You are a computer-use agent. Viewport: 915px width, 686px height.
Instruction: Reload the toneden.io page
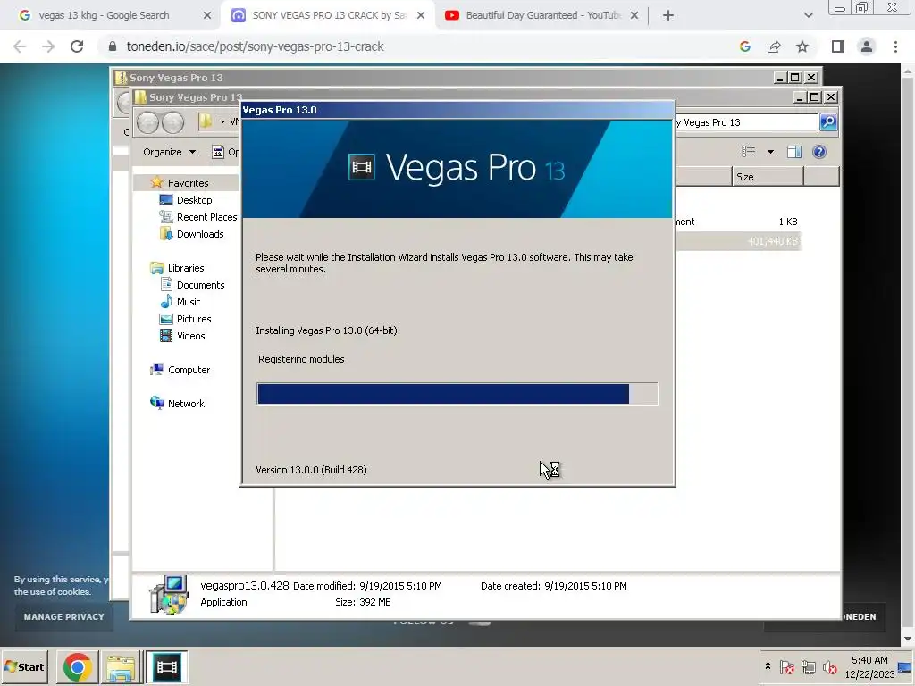click(77, 46)
